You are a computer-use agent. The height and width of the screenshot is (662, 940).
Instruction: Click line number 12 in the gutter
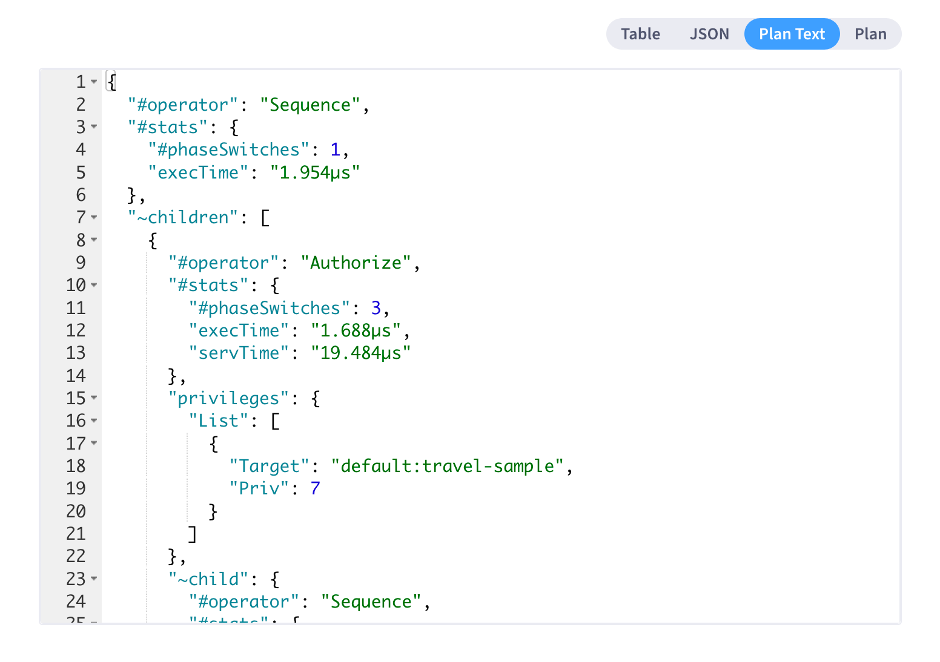pyautogui.click(x=76, y=330)
